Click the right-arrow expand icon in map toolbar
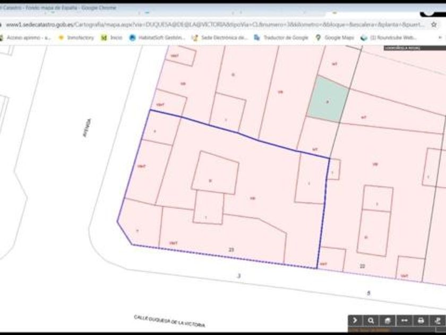This screenshot has height=335, width=446. point(355,321)
